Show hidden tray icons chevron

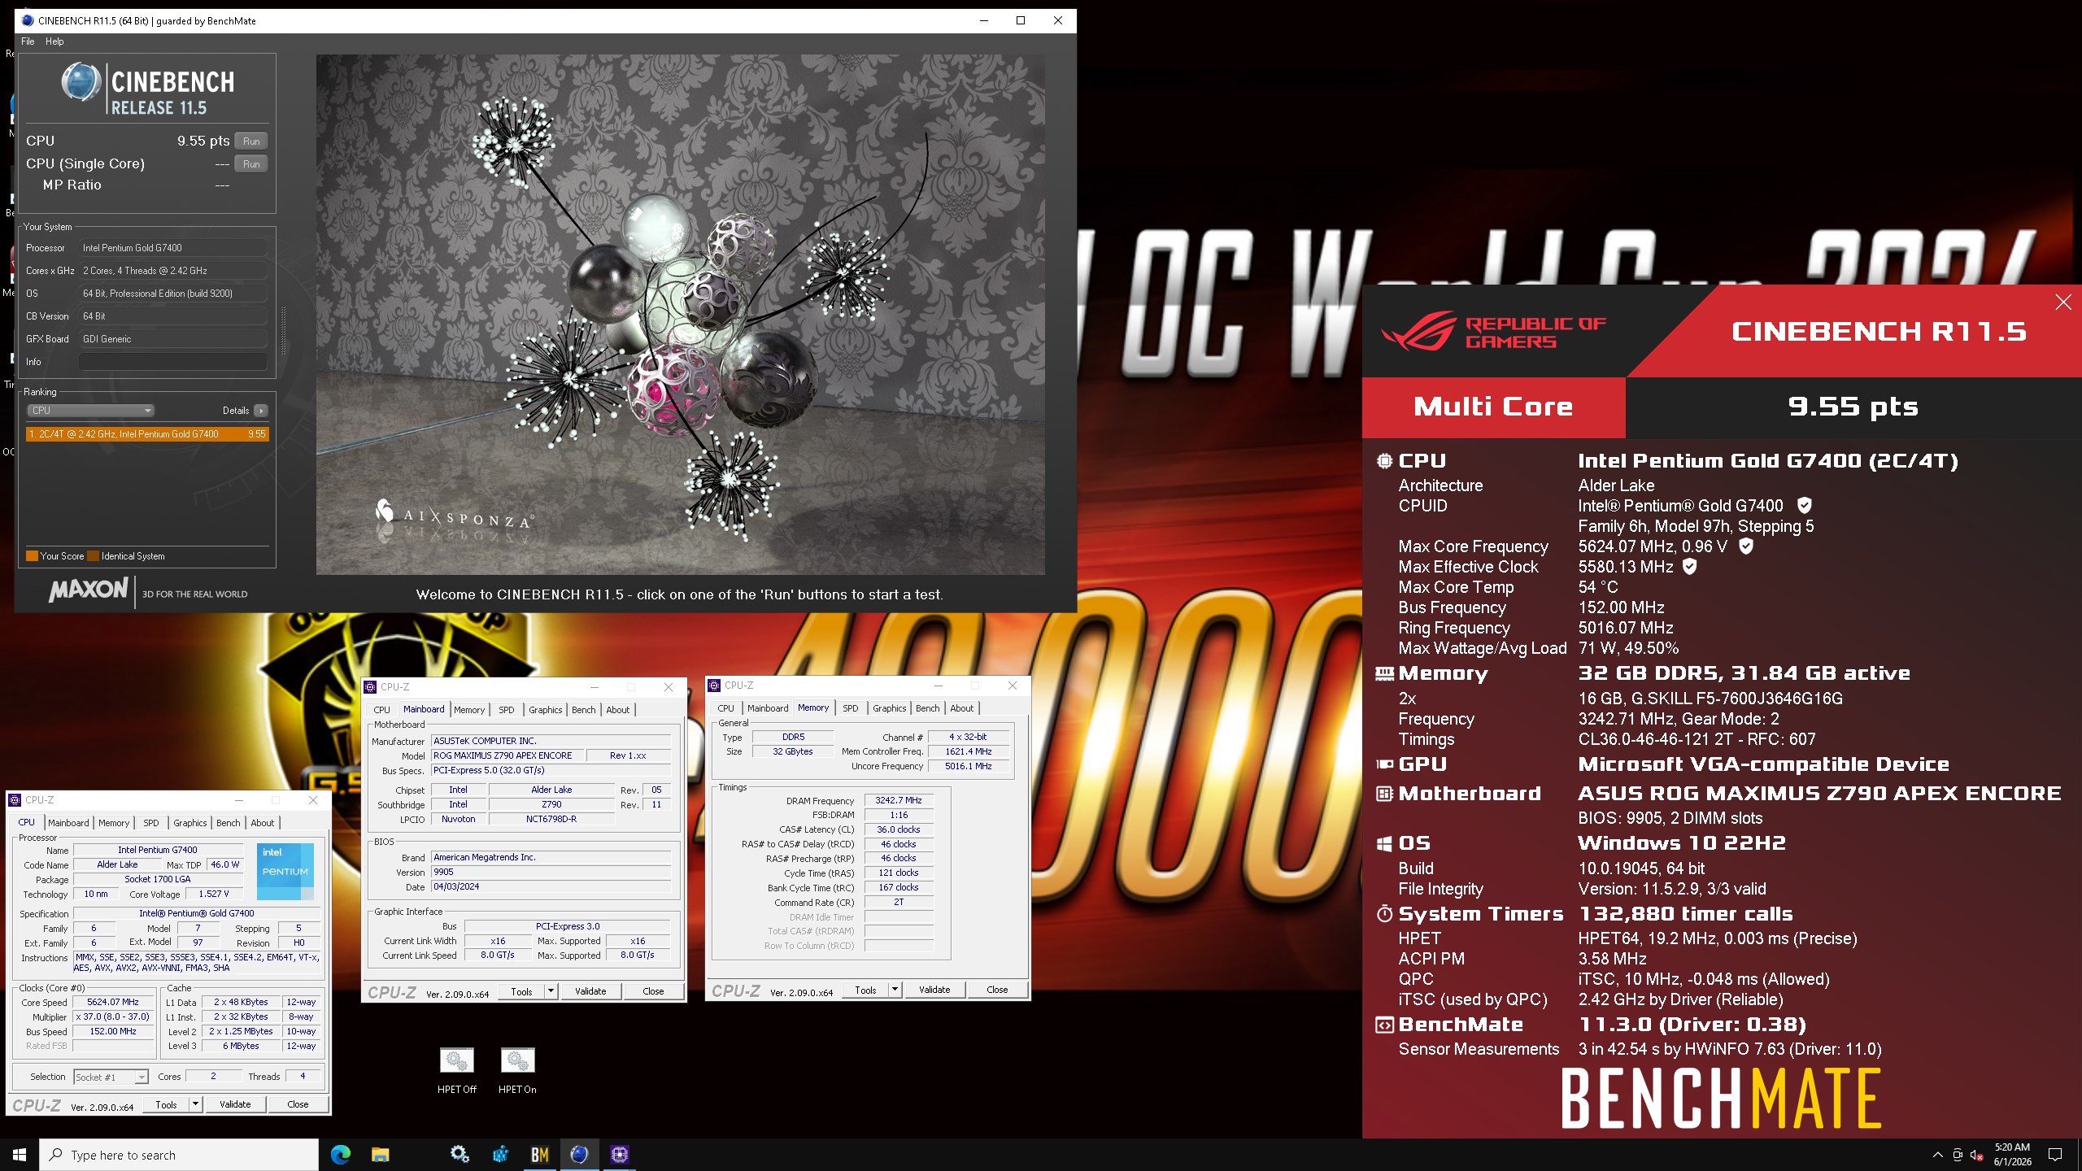(1937, 1155)
